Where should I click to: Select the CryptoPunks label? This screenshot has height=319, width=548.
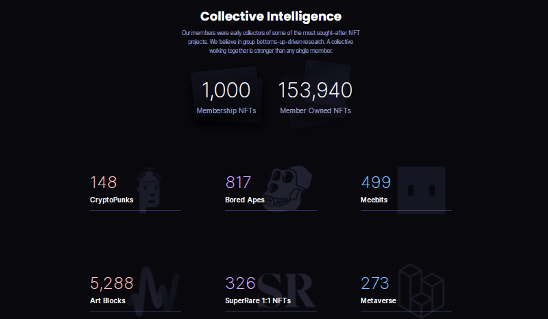[112, 200]
